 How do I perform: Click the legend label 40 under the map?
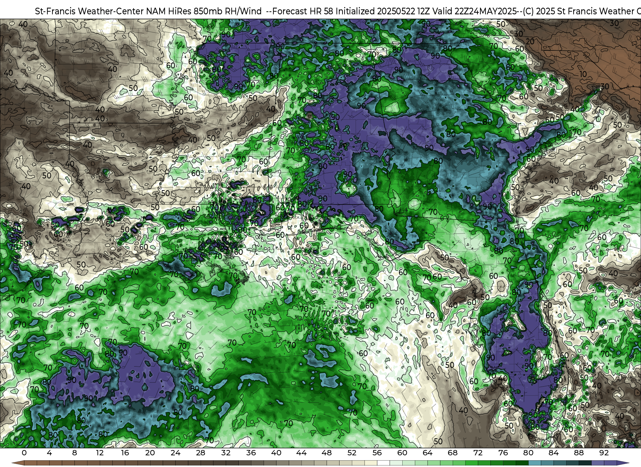click(x=276, y=453)
